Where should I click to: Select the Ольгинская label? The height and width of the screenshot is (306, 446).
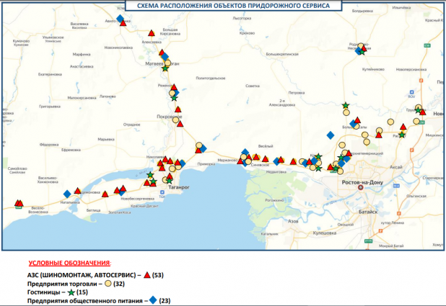click(416, 196)
